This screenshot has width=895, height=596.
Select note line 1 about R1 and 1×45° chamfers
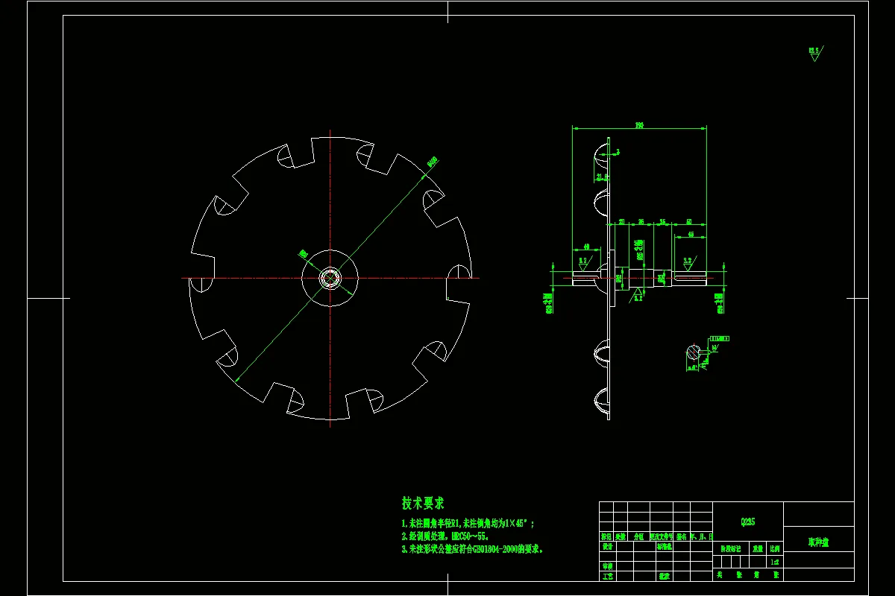(x=468, y=524)
